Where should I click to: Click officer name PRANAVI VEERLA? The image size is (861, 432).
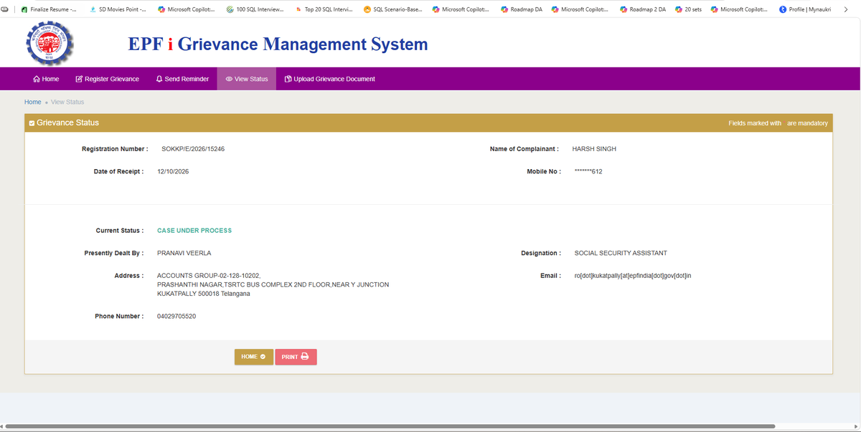[x=184, y=254]
